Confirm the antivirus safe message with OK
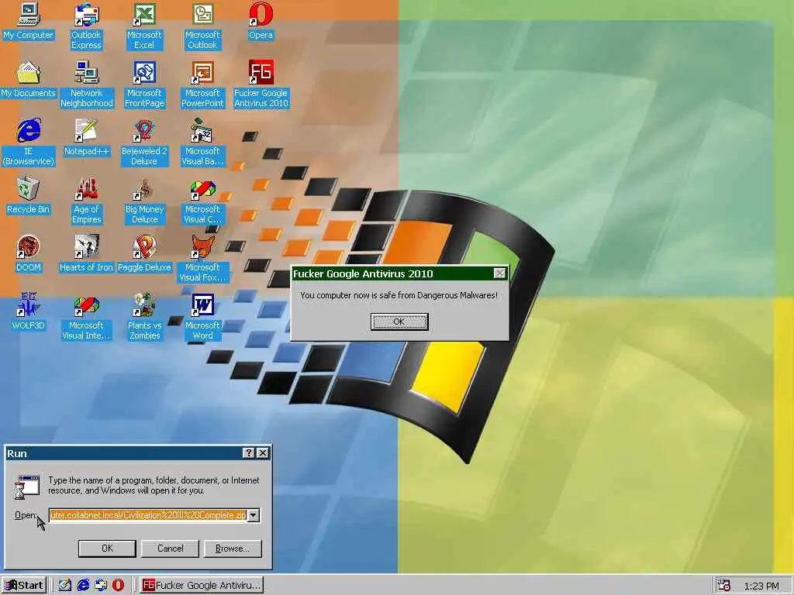The height and width of the screenshot is (595, 794). [x=399, y=322]
